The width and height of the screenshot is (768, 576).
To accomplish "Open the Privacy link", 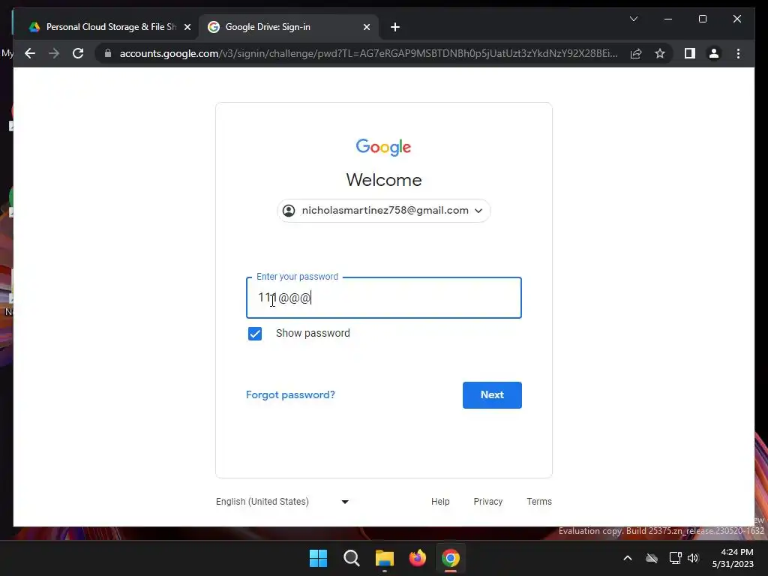I will 487,502.
